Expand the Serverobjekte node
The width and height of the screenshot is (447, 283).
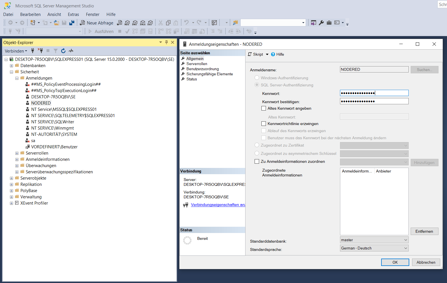pos(12,178)
